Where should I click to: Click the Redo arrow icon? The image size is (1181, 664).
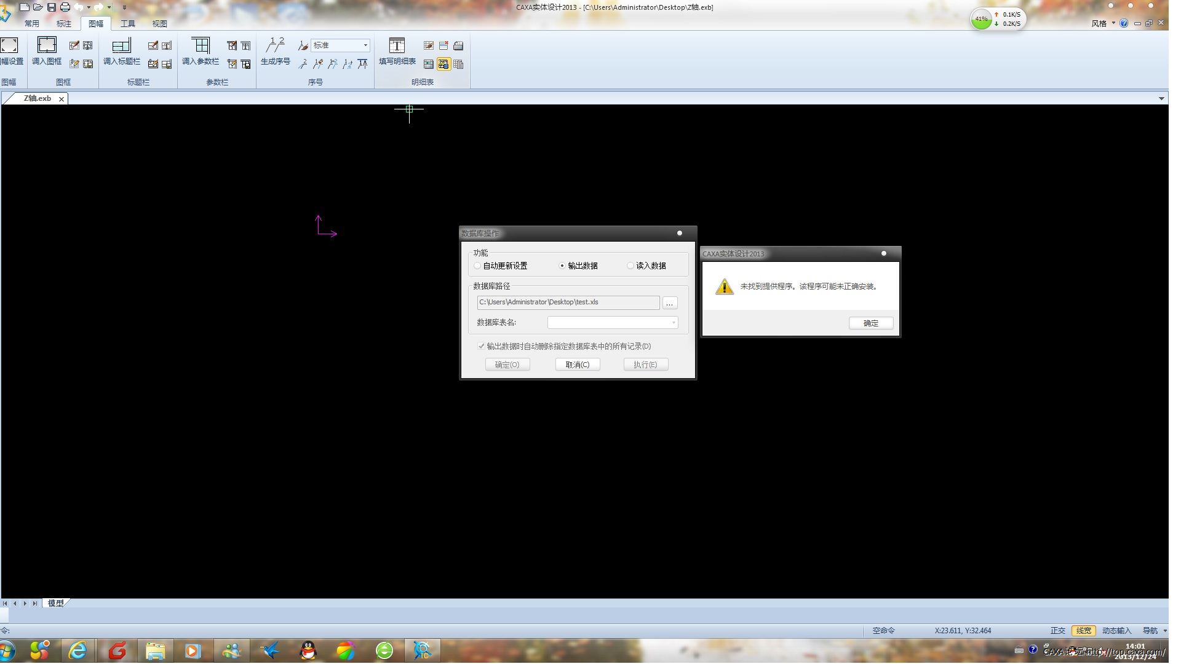98,7
